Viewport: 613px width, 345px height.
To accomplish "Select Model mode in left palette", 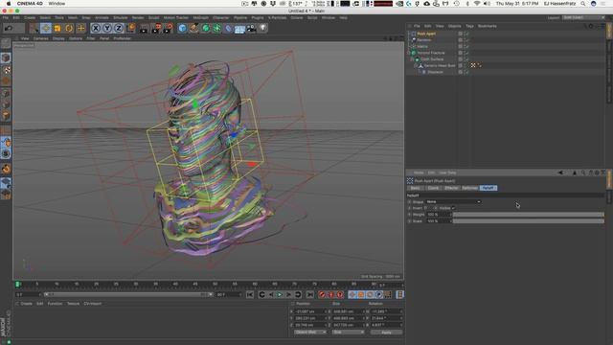I will coord(6,57).
